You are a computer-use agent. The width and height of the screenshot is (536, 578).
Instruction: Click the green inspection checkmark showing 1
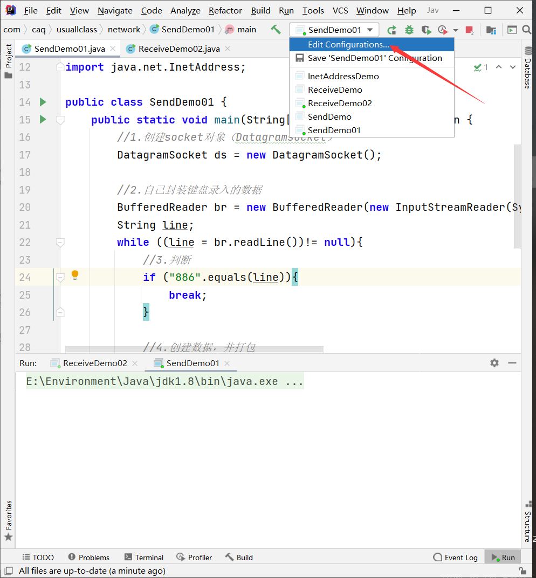click(x=479, y=67)
